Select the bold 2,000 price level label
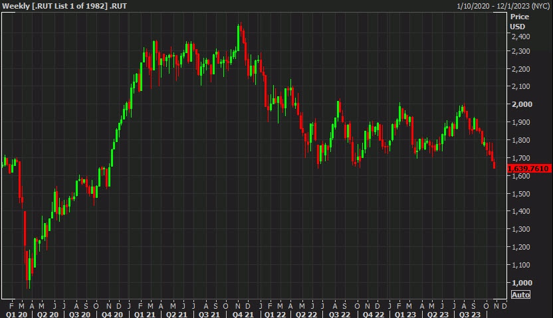The width and height of the screenshot is (553, 318). 520,104
